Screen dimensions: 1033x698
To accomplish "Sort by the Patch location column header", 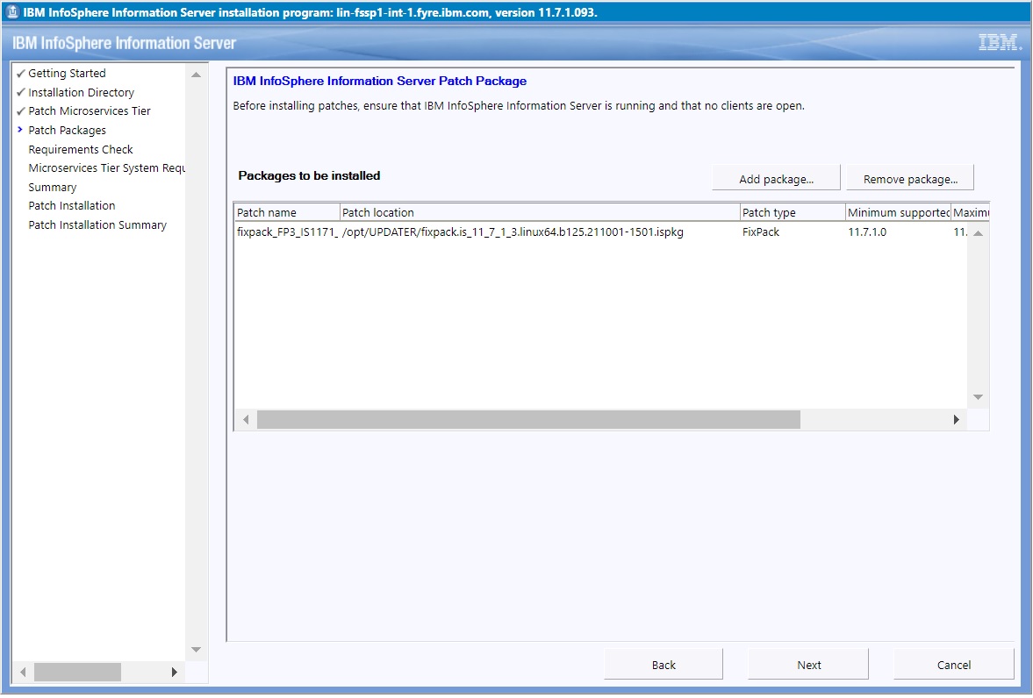I will coord(541,212).
